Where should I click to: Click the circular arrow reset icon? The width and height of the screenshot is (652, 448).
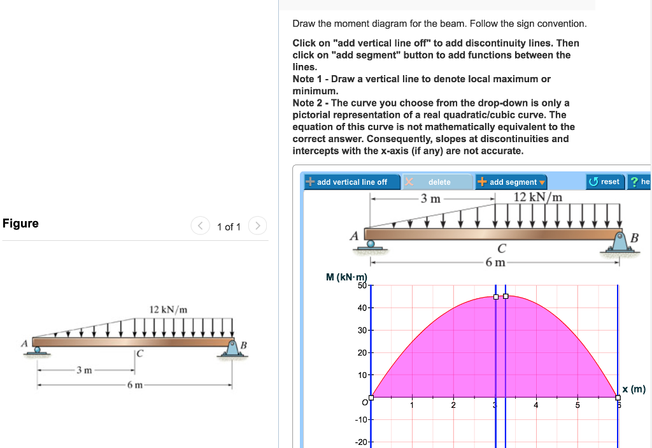(x=595, y=182)
